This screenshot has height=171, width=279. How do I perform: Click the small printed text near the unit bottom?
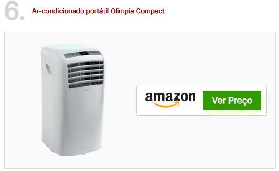[x=85, y=148]
